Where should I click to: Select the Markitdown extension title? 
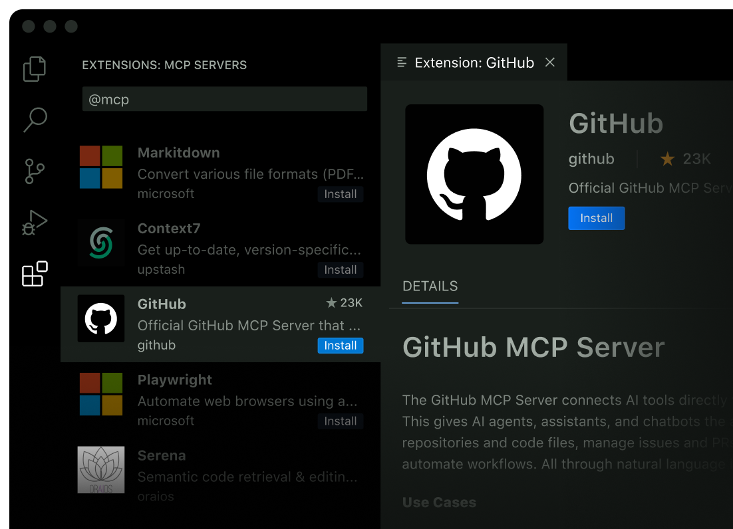tap(178, 153)
